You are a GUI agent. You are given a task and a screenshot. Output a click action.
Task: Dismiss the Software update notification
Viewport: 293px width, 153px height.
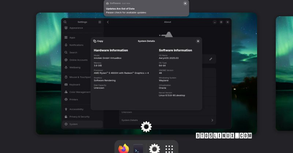pyautogui.click(x=185, y=3)
